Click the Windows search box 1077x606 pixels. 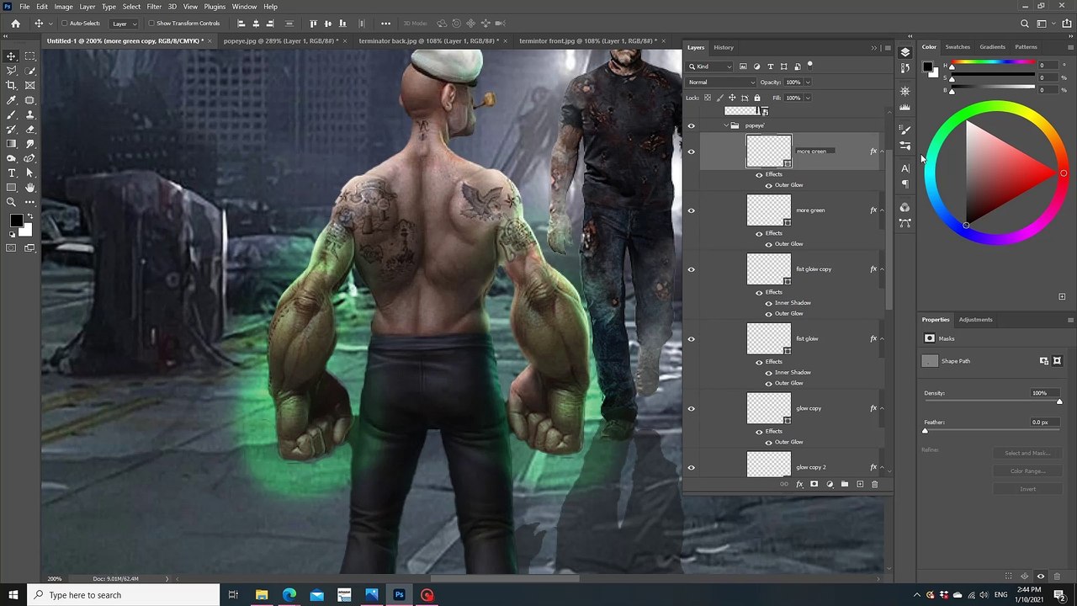coord(123,595)
